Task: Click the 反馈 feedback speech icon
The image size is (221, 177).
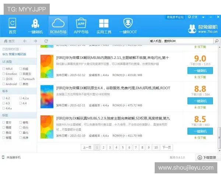Action: (x=193, y=17)
